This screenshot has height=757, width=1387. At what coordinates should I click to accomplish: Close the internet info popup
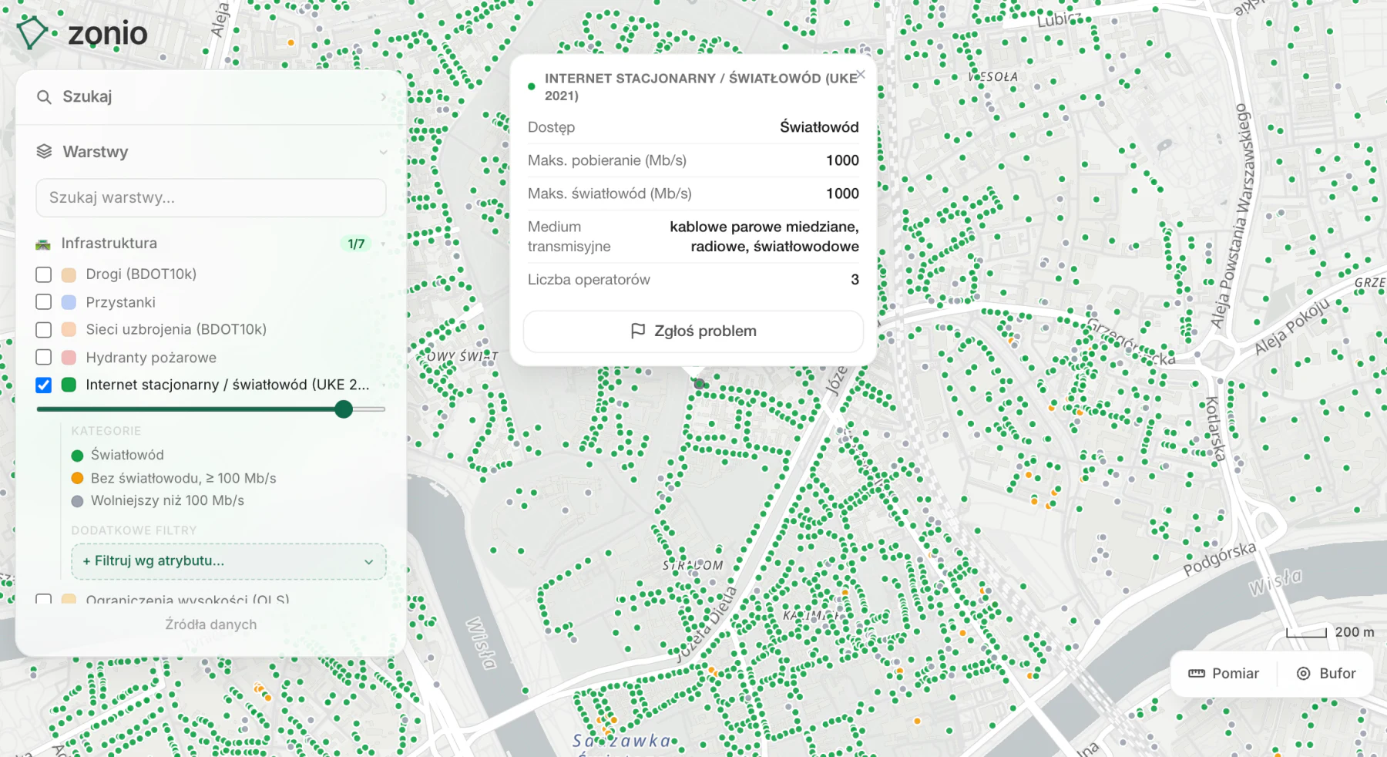point(861,75)
